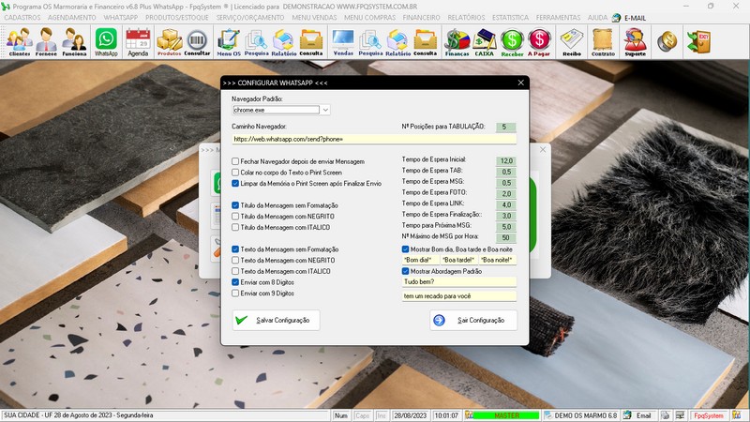This screenshot has width=750, height=422.
Task: Click the Tempo de Espera FOTO field
Action: point(505,194)
